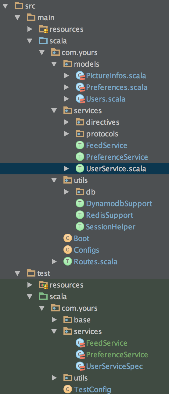Viewport: 169px width, 394px height.
Task: Select the Configs object
Action: pos(86,250)
